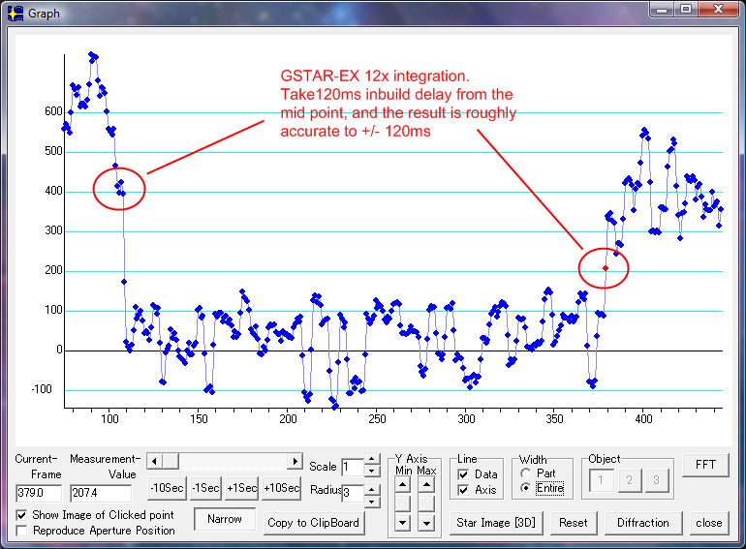Raise Y Axis Max with up arrow
746x549 pixels.
pos(426,485)
